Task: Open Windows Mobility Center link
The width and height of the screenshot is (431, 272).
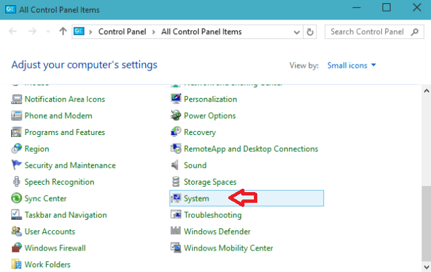Action: point(228,248)
